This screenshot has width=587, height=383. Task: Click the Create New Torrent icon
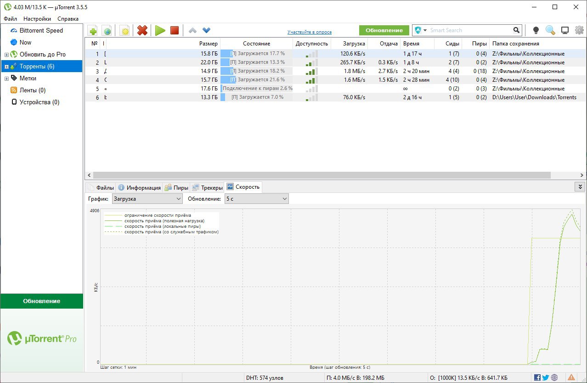point(125,31)
